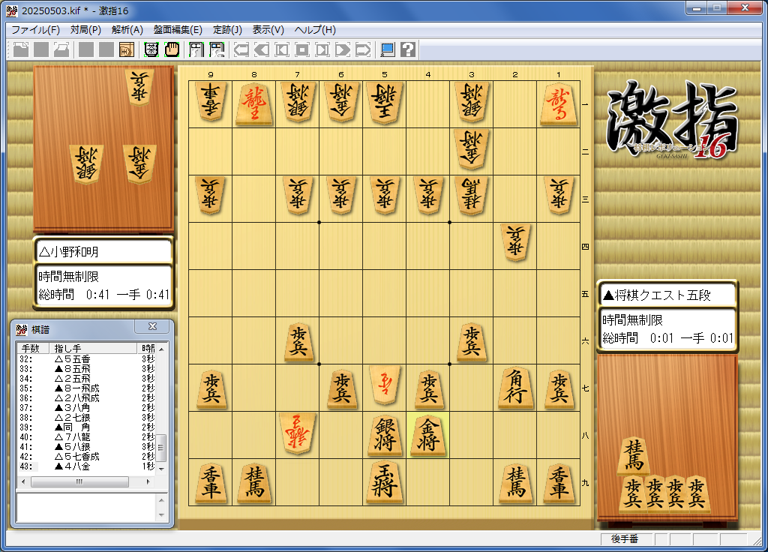Viewport: 768px width, 552px height.
Task: Expand the 表示(V) menu
Action: tap(268, 30)
